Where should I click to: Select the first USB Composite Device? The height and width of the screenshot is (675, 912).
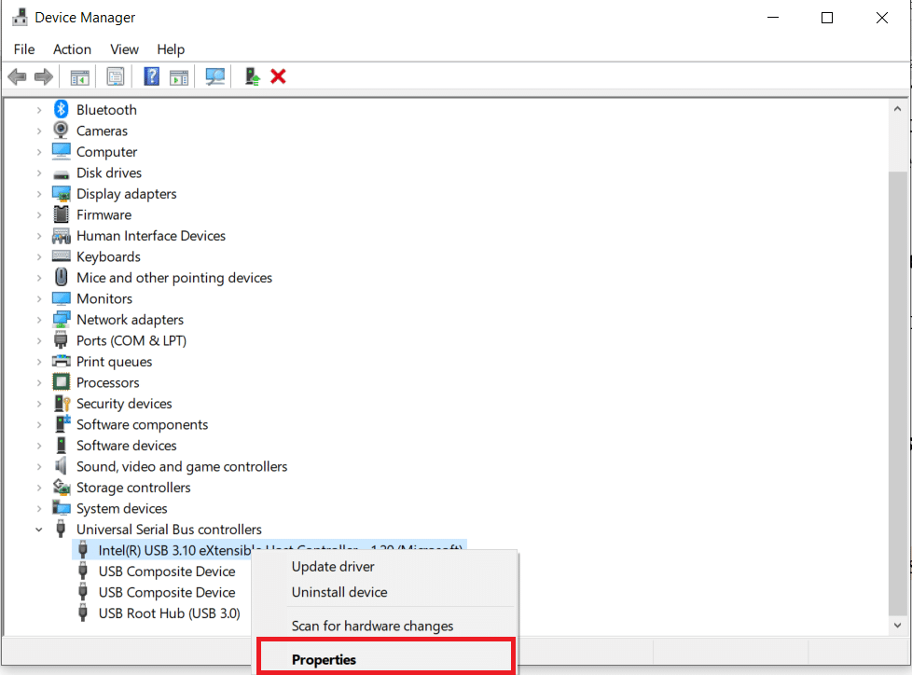(167, 571)
